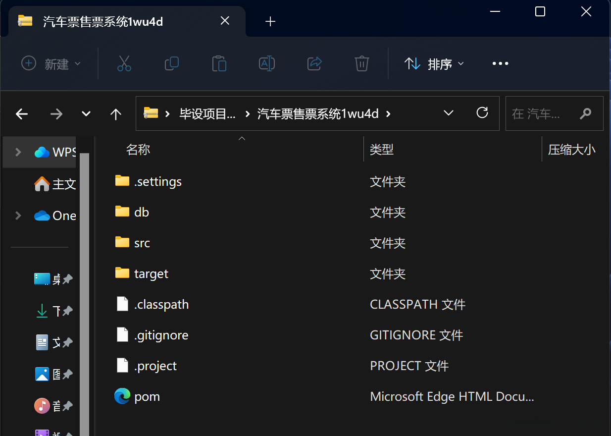Click the pom file name

pos(147,396)
